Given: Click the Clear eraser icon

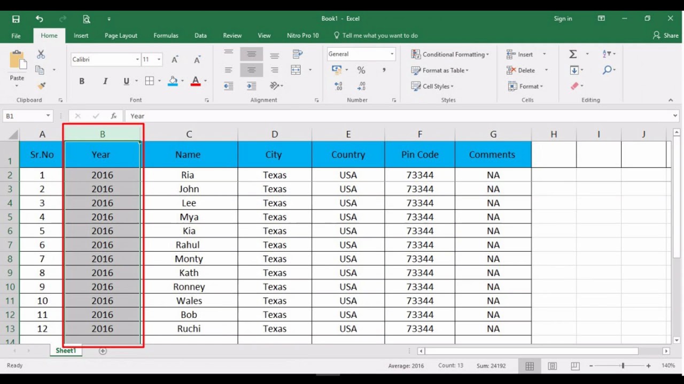Looking at the screenshot, I should click(574, 86).
